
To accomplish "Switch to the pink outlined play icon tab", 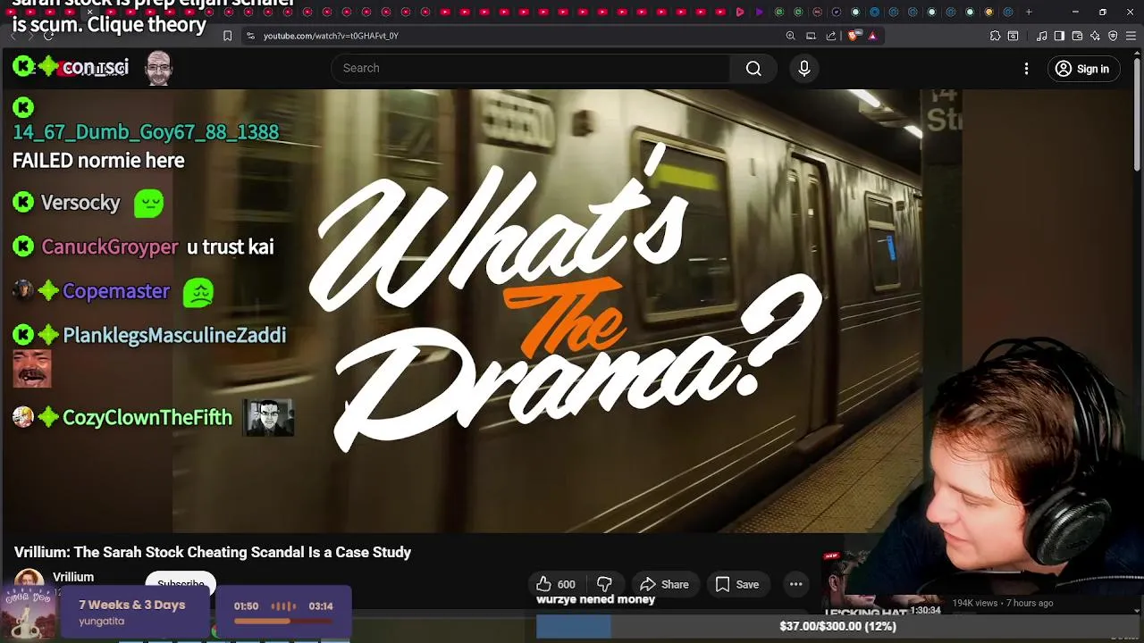I will (740, 12).
